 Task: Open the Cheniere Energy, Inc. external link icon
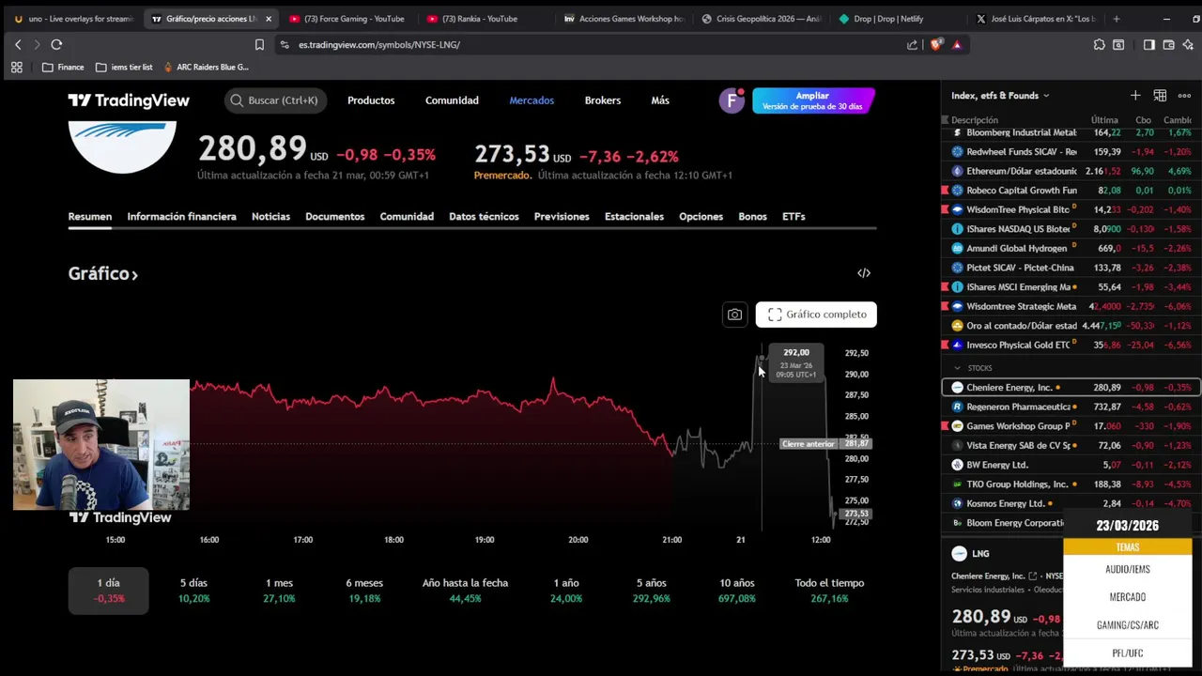[x=1033, y=576]
